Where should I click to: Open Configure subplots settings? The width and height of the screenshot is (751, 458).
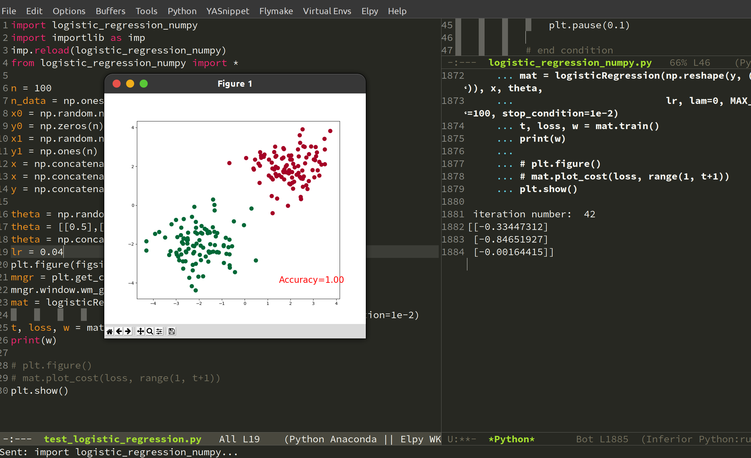click(159, 331)
